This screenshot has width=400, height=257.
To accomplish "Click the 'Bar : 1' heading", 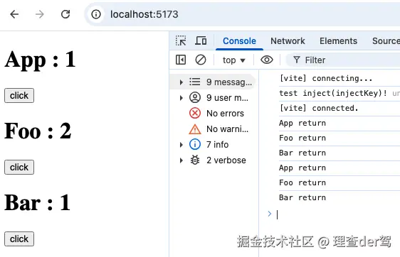I will tap(37, 203).
